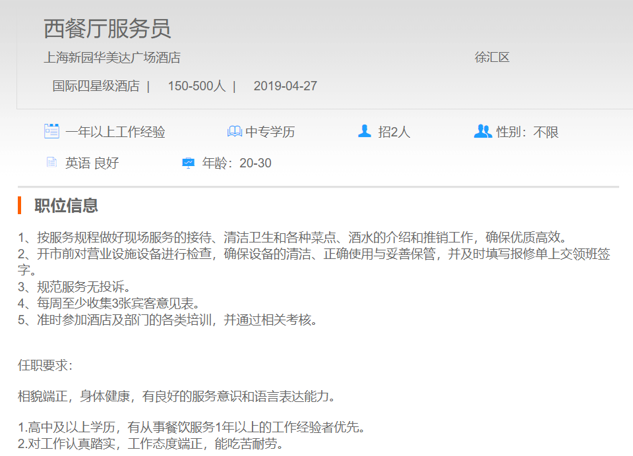Viewport: 633px width, 456px height.
Task: Click the 中专学历 education text
Action: coord(270,132)
